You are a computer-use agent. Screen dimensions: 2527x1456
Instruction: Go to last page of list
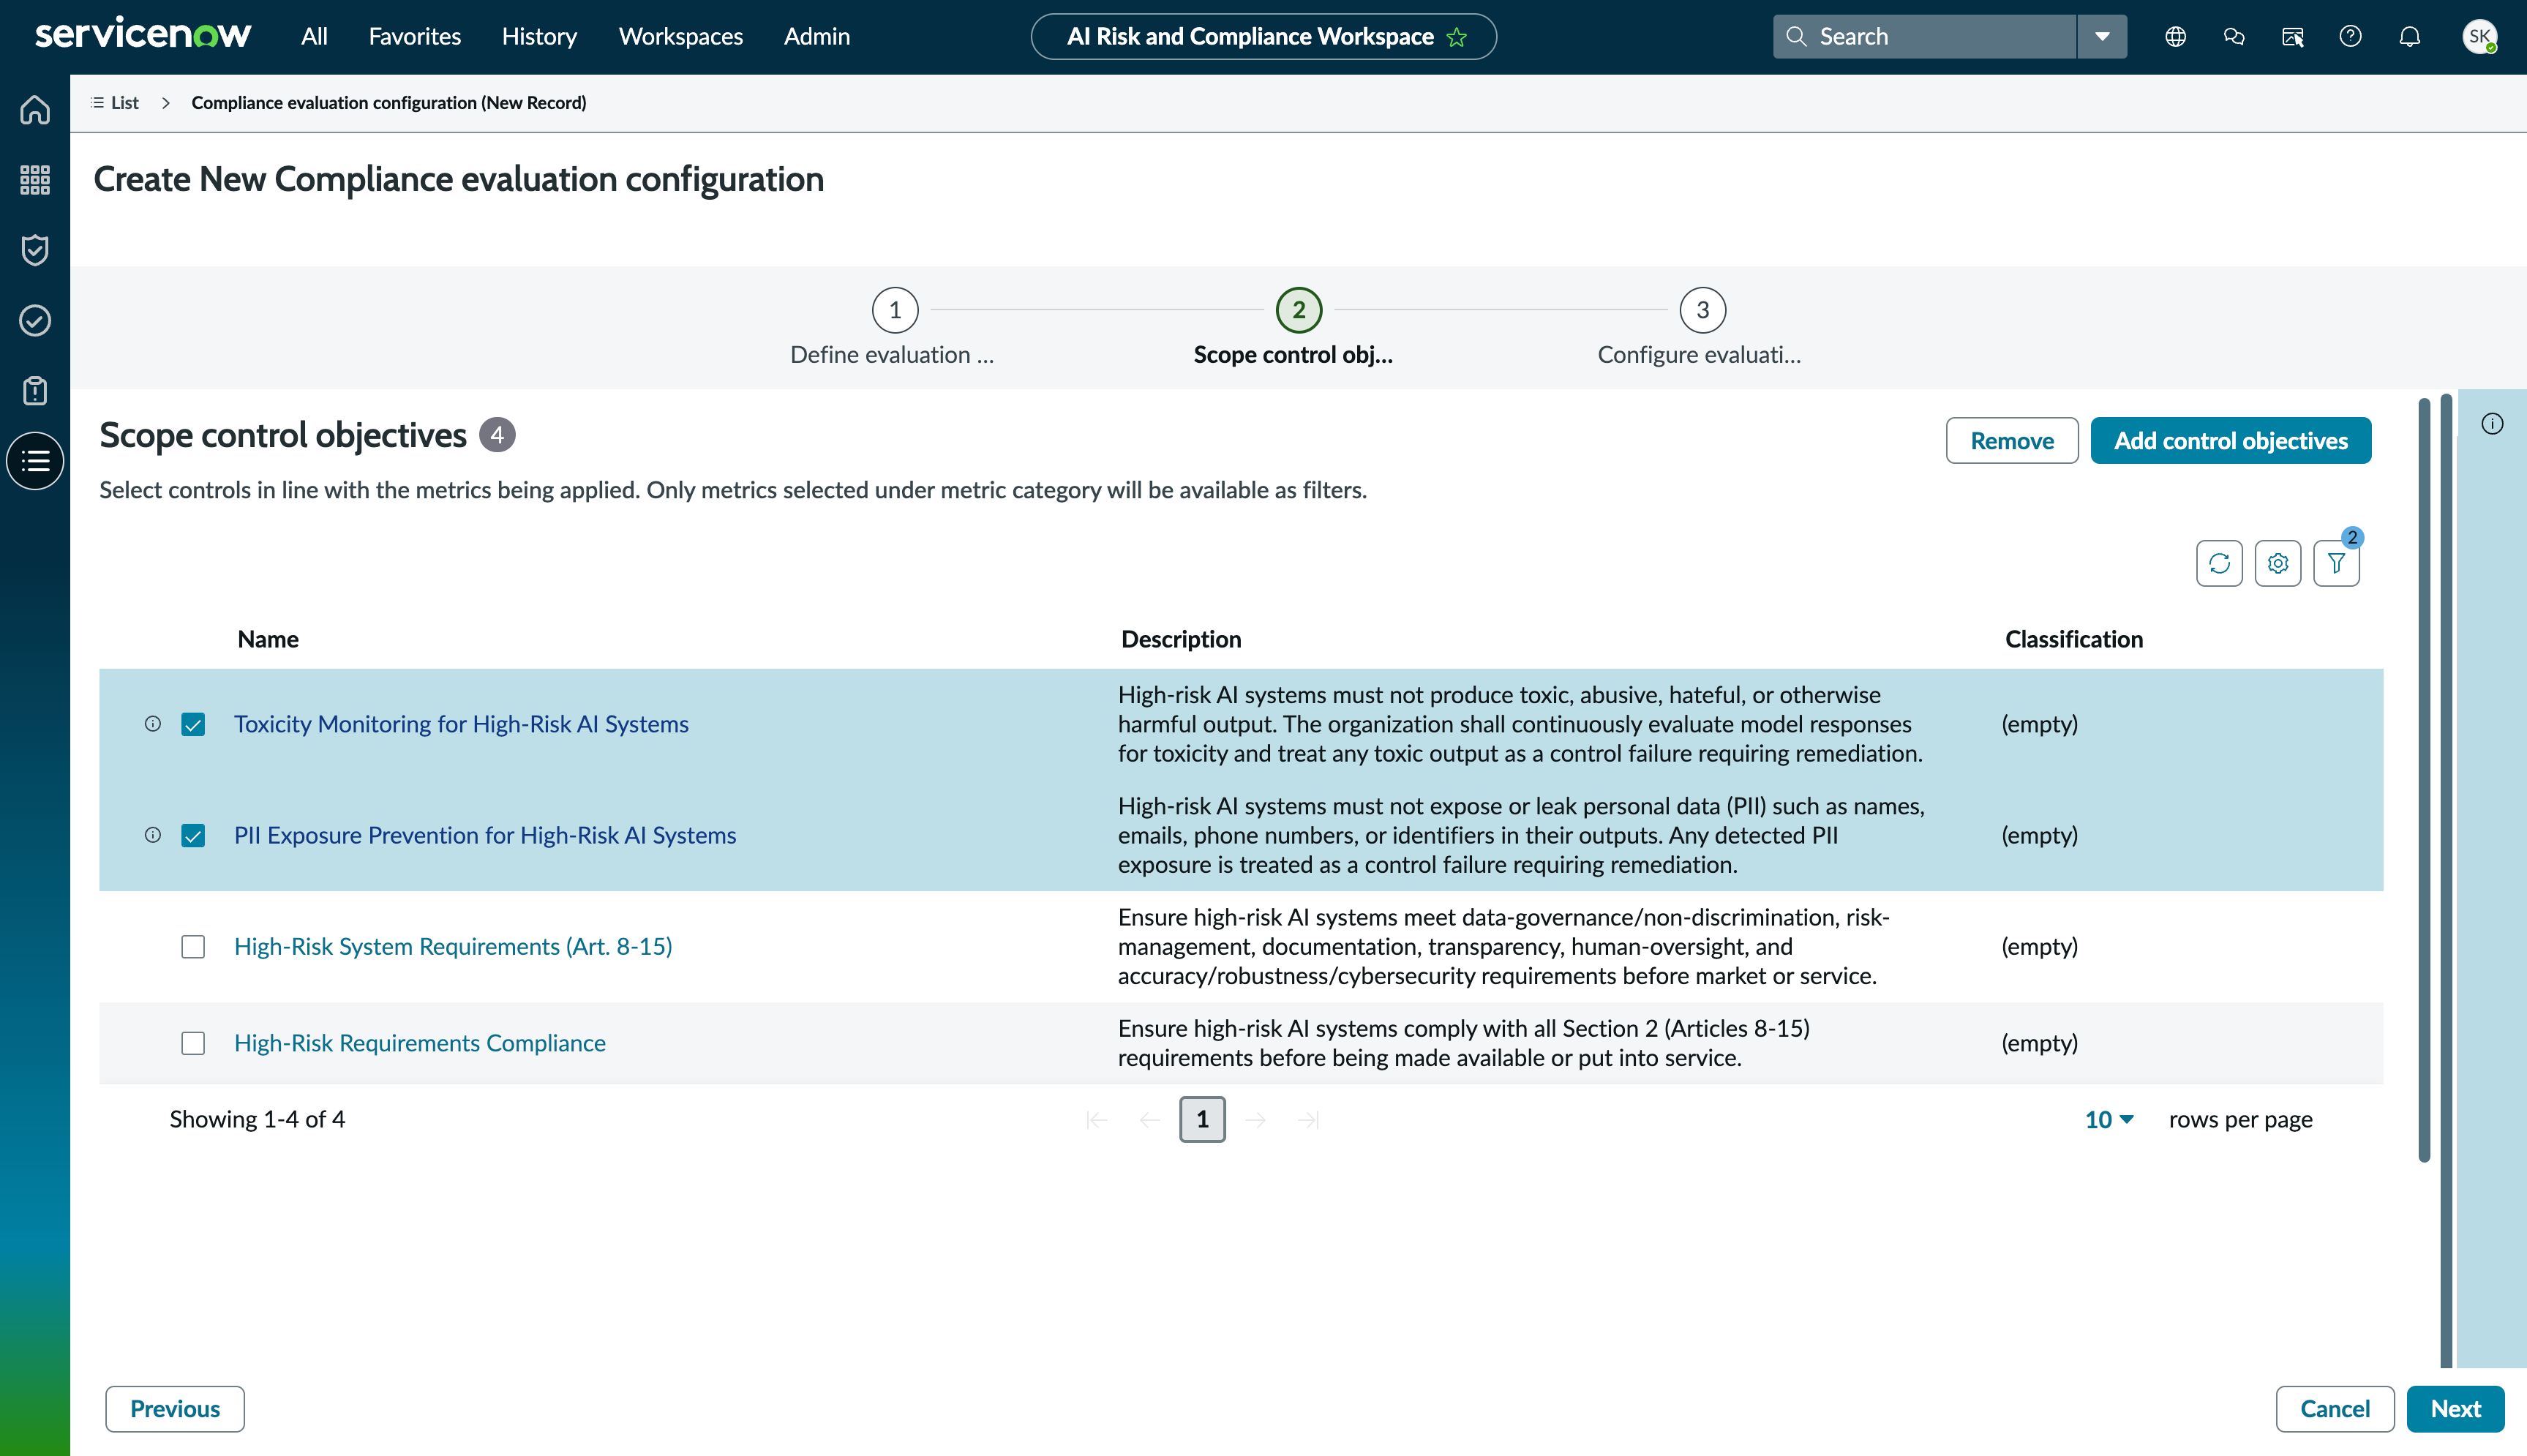click(x=1308, y=1119)
